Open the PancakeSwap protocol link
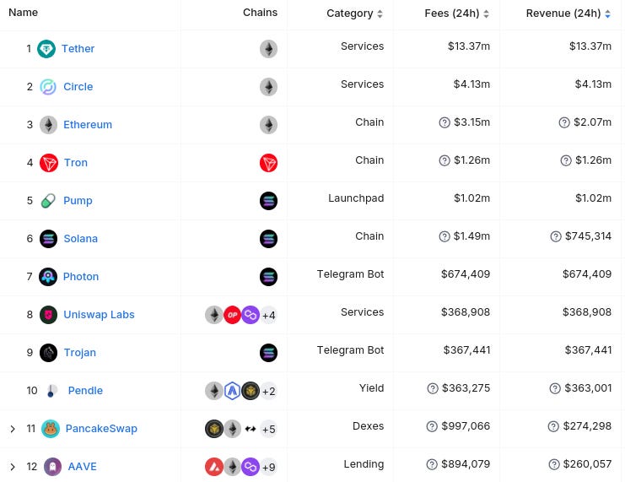This screenshot has height=482, width=625. point(101,429)
